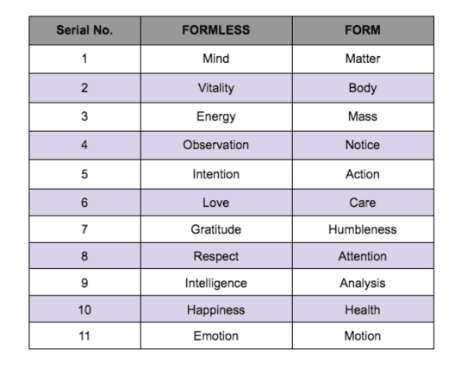Click the Motion cell
Image resolution: width=461 pixels, height=375 pixels.
point(363,335)
